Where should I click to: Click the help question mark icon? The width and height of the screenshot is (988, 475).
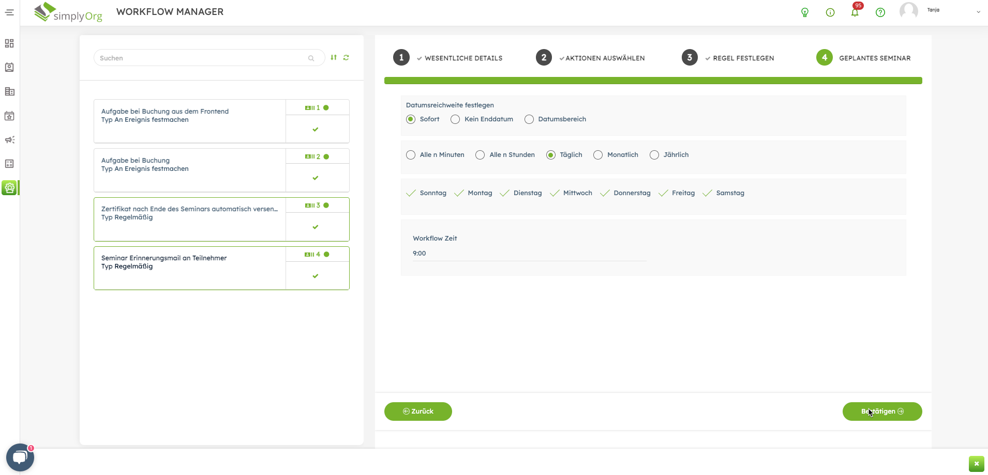880,12
